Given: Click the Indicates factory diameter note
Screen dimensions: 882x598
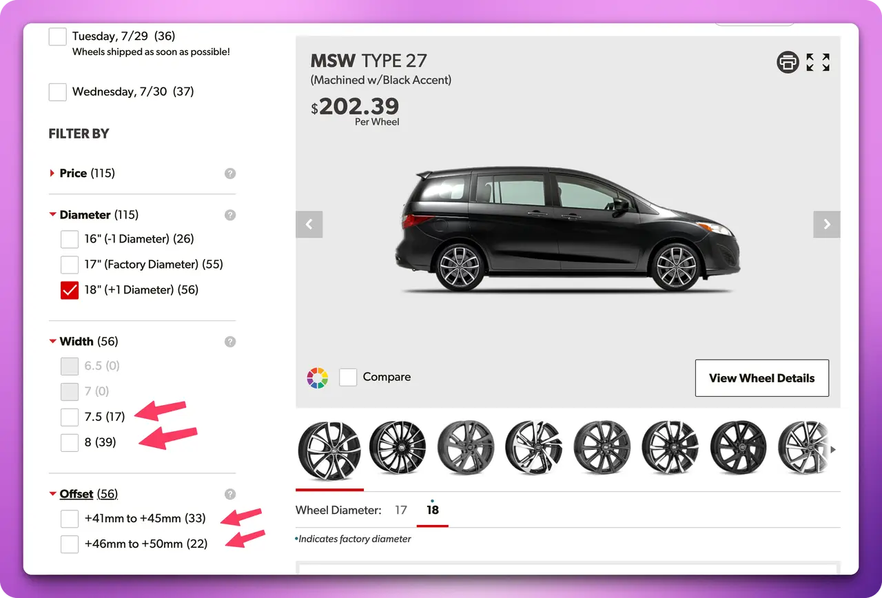Looking at the screenshot, I should click(x=353, y=539).
